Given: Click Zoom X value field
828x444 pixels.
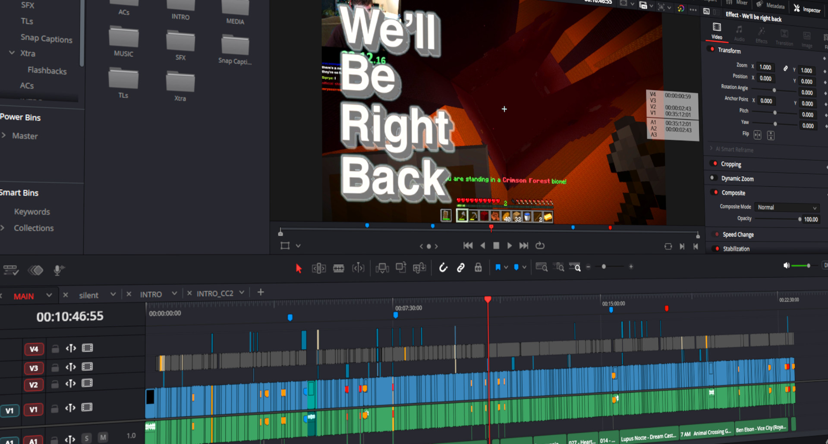Looking at the screenshot, I should coord(766,67).
